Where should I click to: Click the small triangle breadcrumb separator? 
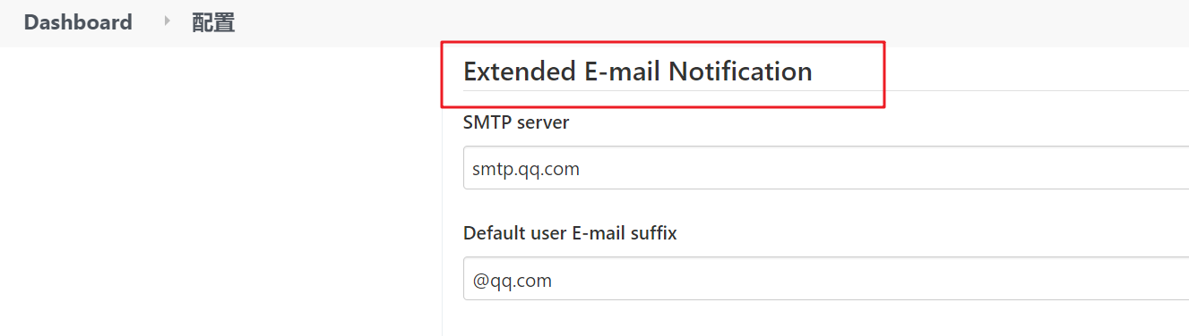(x=167, y=21)
